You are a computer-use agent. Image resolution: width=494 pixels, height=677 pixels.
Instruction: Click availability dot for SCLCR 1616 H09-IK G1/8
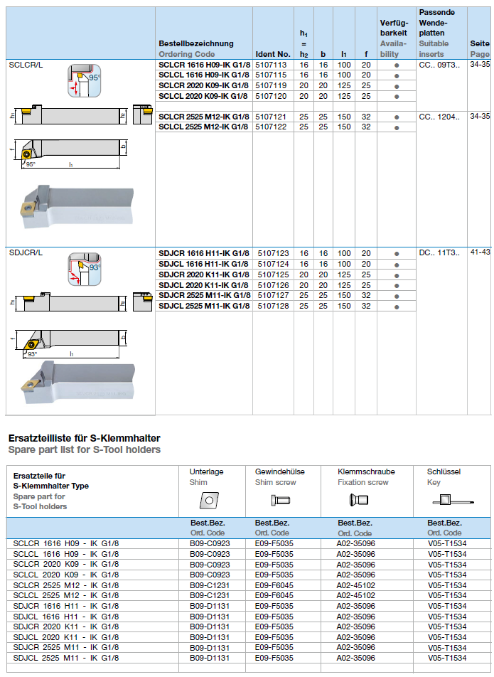tap(397, 65)
